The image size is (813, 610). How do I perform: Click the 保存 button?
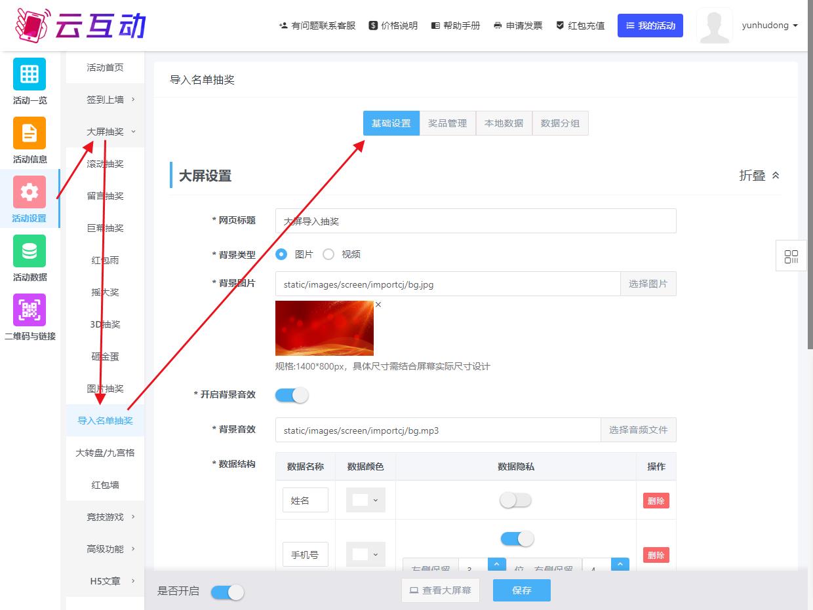point(521,590)
